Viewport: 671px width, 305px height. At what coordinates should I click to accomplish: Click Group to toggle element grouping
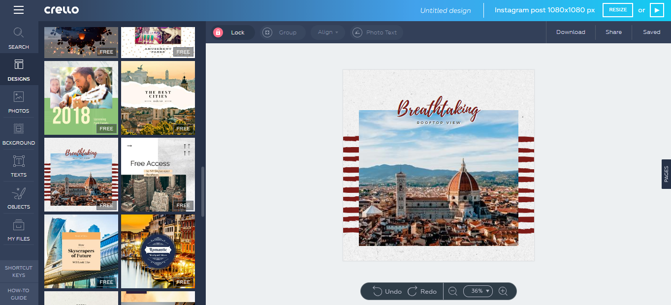click(x=283, y=32)
